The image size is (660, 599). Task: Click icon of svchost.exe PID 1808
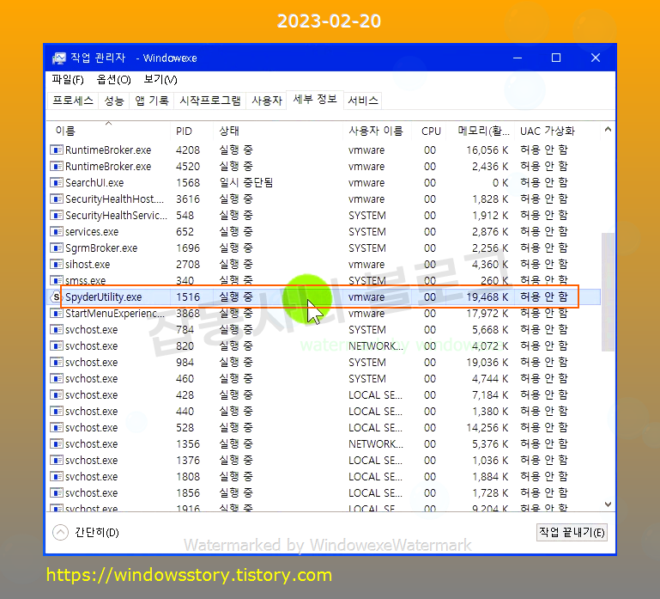pos(57,477)
